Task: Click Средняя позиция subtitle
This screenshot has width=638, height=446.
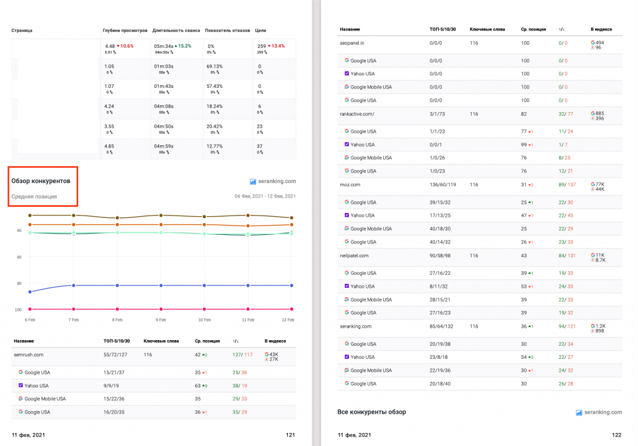Action: [x=34, y=197]
